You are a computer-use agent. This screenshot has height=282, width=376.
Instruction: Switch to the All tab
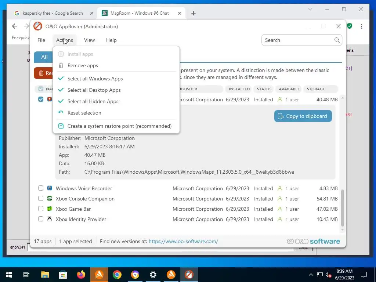point(44,57)
